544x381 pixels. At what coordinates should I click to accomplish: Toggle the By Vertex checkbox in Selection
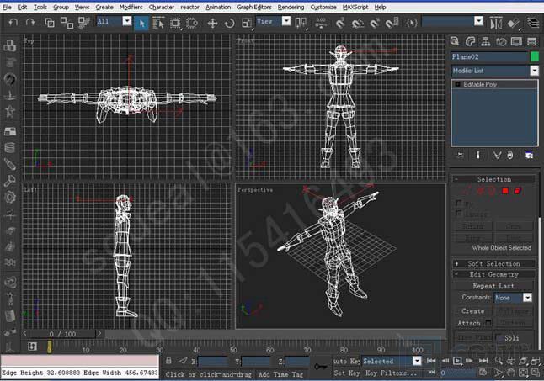(459, 203)
